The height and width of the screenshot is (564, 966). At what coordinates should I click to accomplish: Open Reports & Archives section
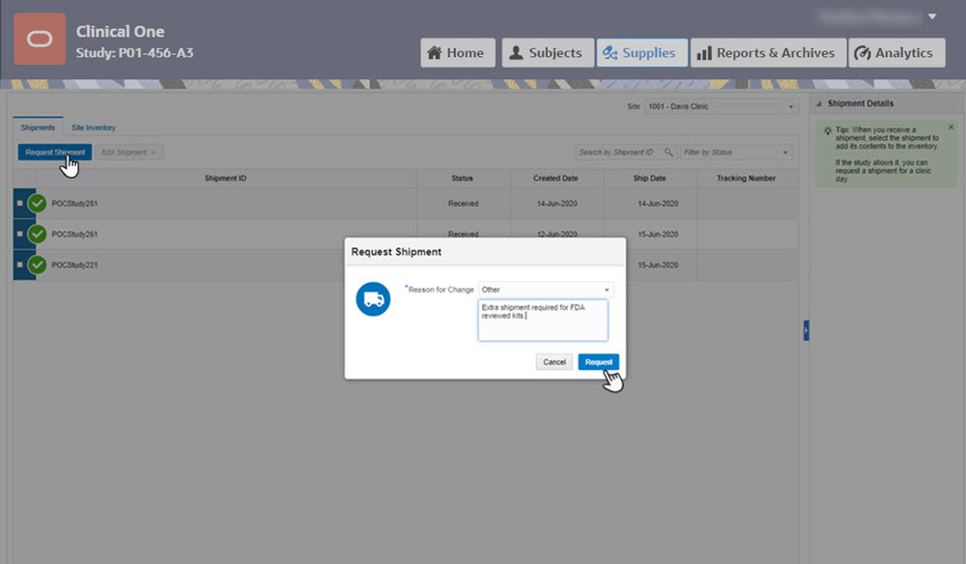click(768, 53)
